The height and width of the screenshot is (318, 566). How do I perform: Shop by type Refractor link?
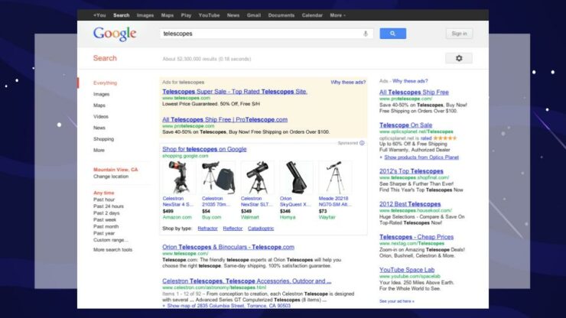click(207, 228)
